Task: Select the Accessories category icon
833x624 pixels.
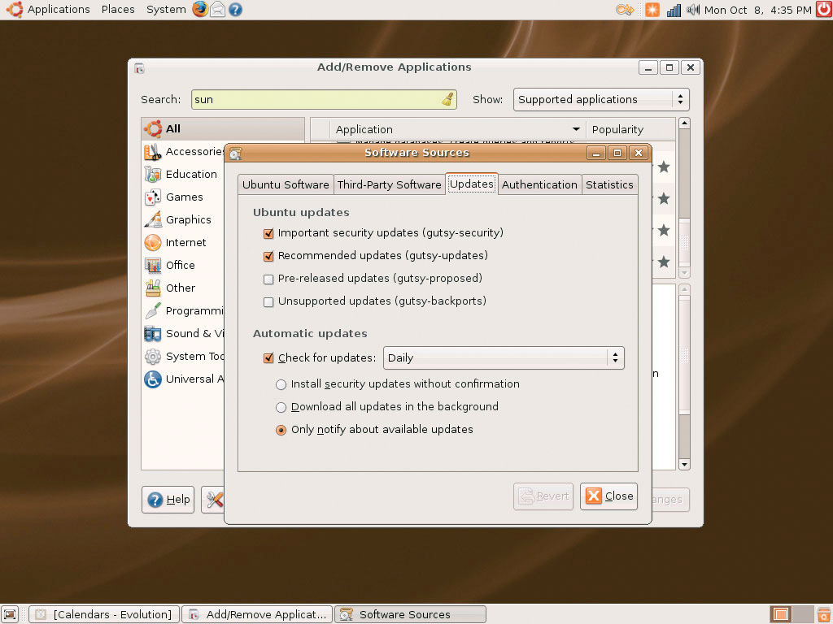Action: pos(153,152)
